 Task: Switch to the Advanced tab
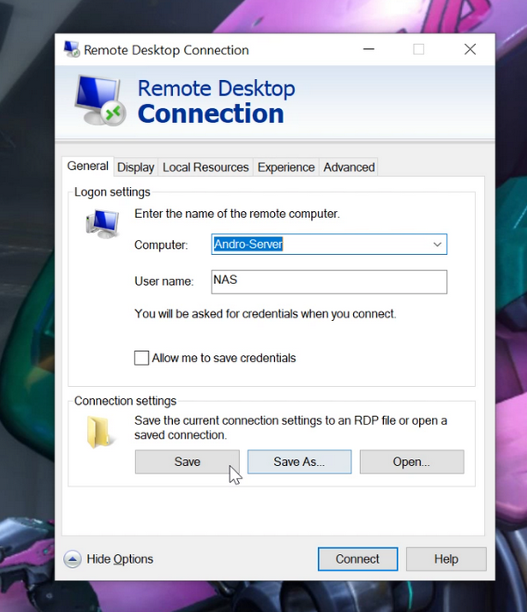point(349,167)
